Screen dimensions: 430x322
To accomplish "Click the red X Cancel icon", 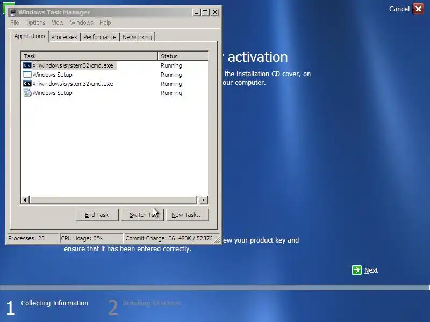I will (x=418, y=9).
